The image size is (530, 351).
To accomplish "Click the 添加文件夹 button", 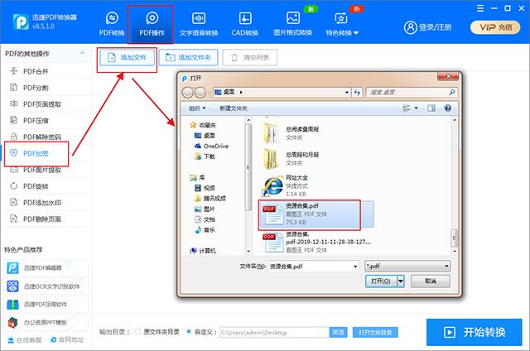I will (188, 58).
